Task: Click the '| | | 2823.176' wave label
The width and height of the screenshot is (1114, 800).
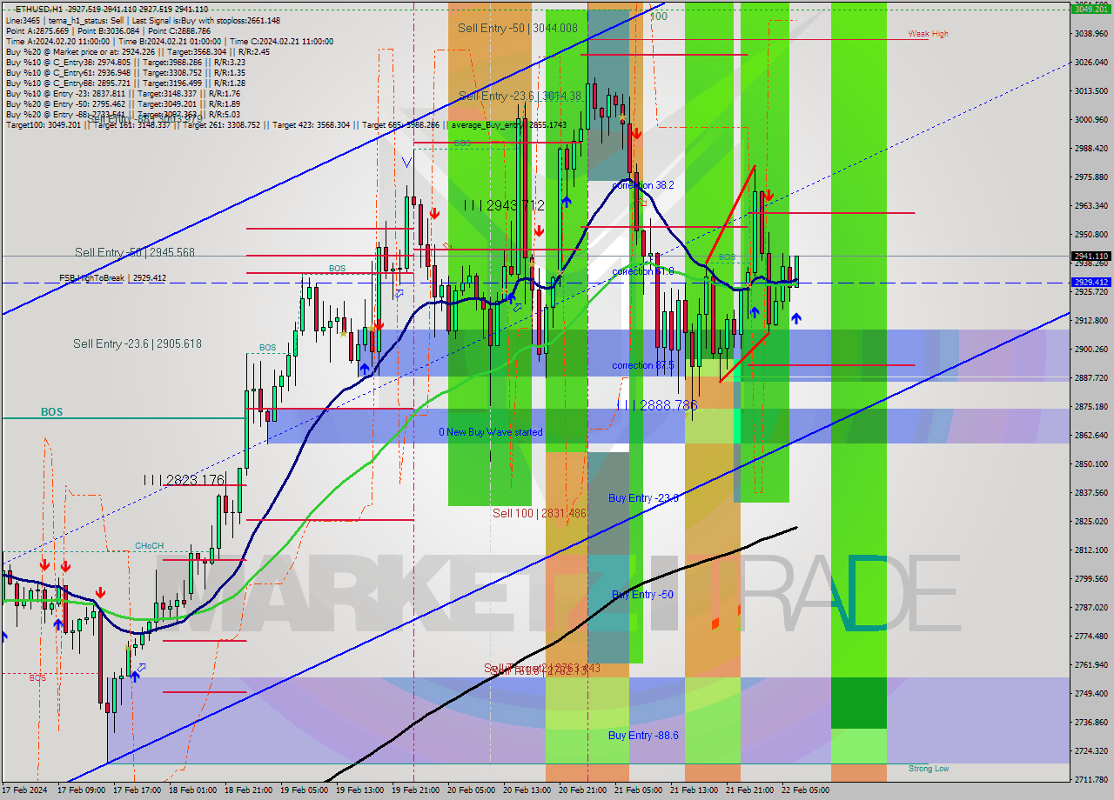Action: (185, 480)
